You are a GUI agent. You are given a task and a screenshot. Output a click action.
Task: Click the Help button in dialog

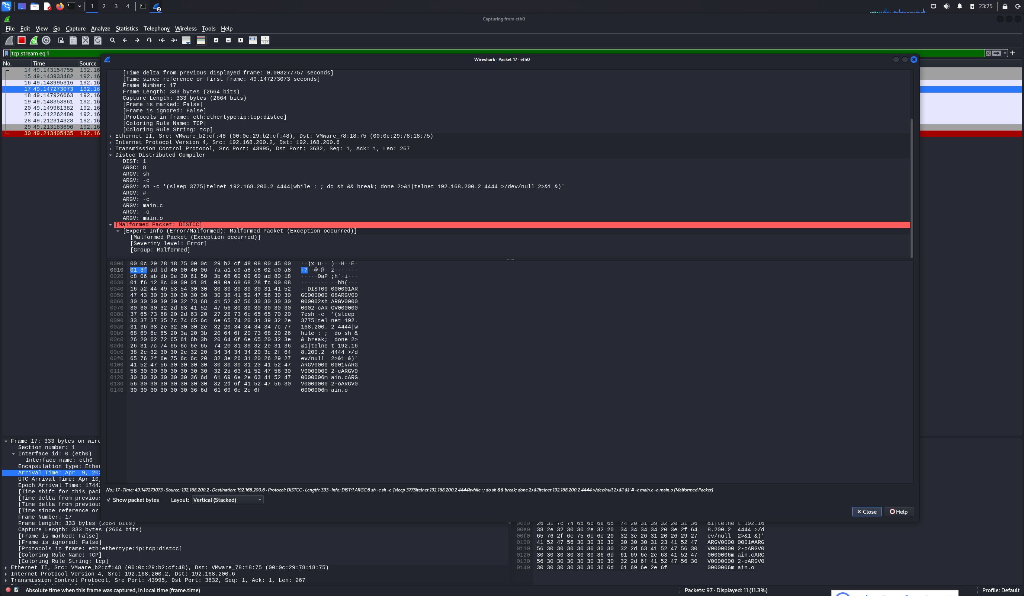(898, 512)
